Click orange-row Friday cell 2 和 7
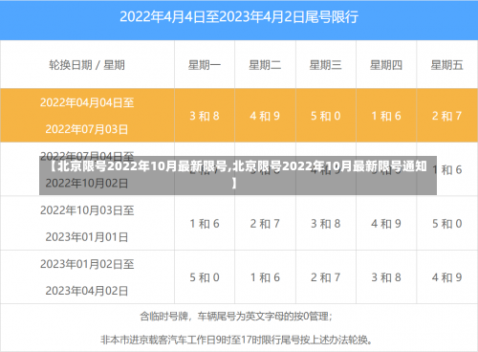The image size is (478, 352). pos(446,116)
